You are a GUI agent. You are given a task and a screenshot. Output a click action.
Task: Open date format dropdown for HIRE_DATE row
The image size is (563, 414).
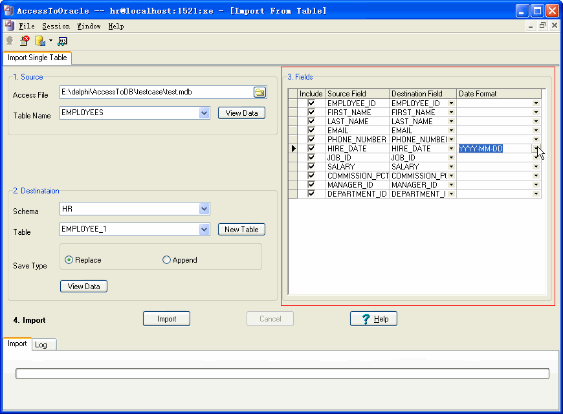536,148
